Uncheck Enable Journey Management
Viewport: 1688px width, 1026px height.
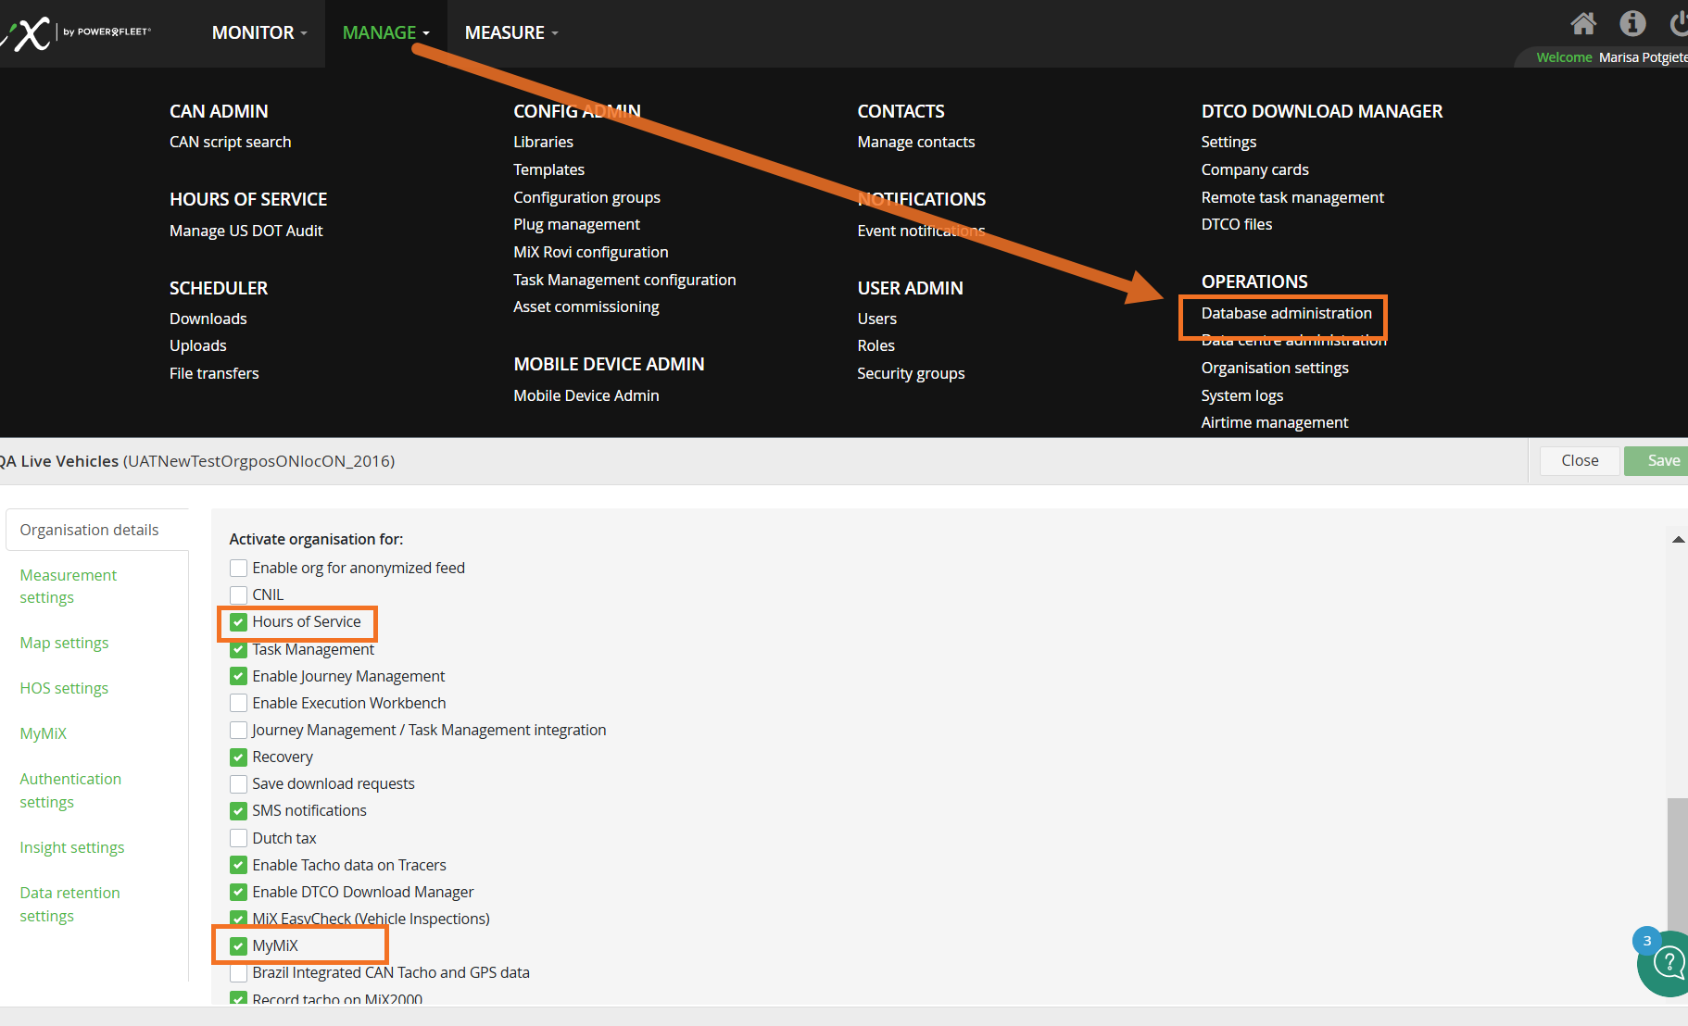238,676
